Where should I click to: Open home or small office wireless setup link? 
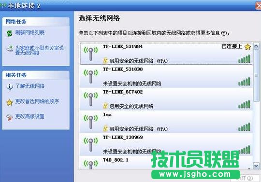[x=40, y=50]
